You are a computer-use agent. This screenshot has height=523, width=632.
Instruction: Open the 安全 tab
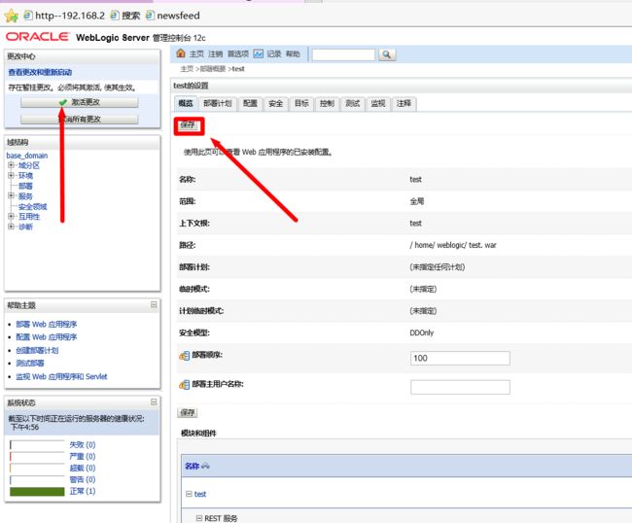tap(276, 104)
